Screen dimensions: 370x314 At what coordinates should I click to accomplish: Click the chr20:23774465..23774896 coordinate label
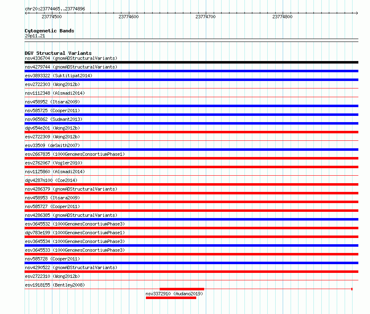[55, 9]
